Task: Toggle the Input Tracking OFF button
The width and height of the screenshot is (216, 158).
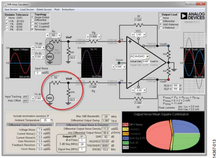Action: pyautogui.click(x=25, y=96)
